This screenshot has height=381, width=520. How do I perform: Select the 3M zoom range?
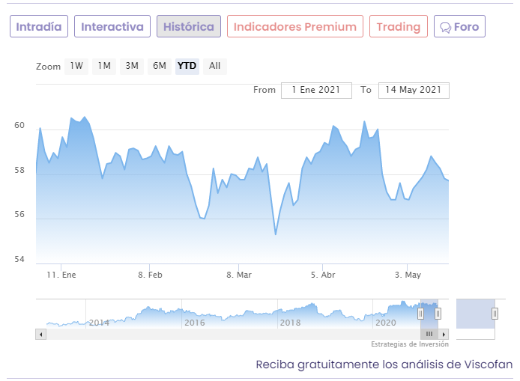click(x=132, y=66)
